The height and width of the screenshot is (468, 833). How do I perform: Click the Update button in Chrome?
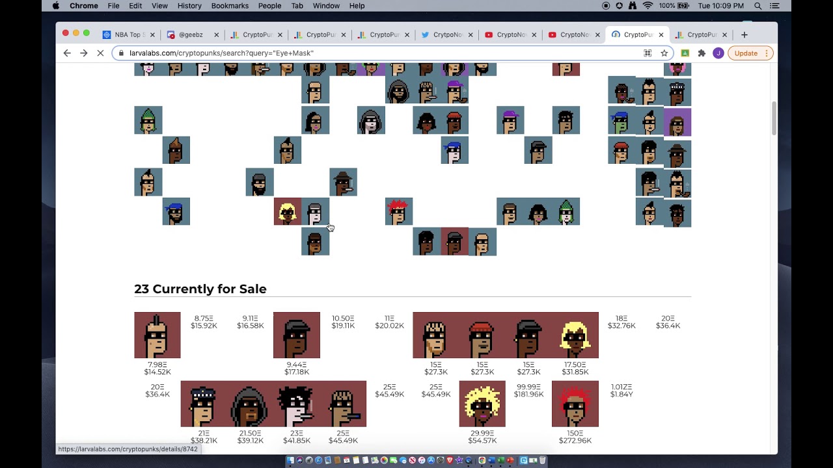[x=750, y=53]
